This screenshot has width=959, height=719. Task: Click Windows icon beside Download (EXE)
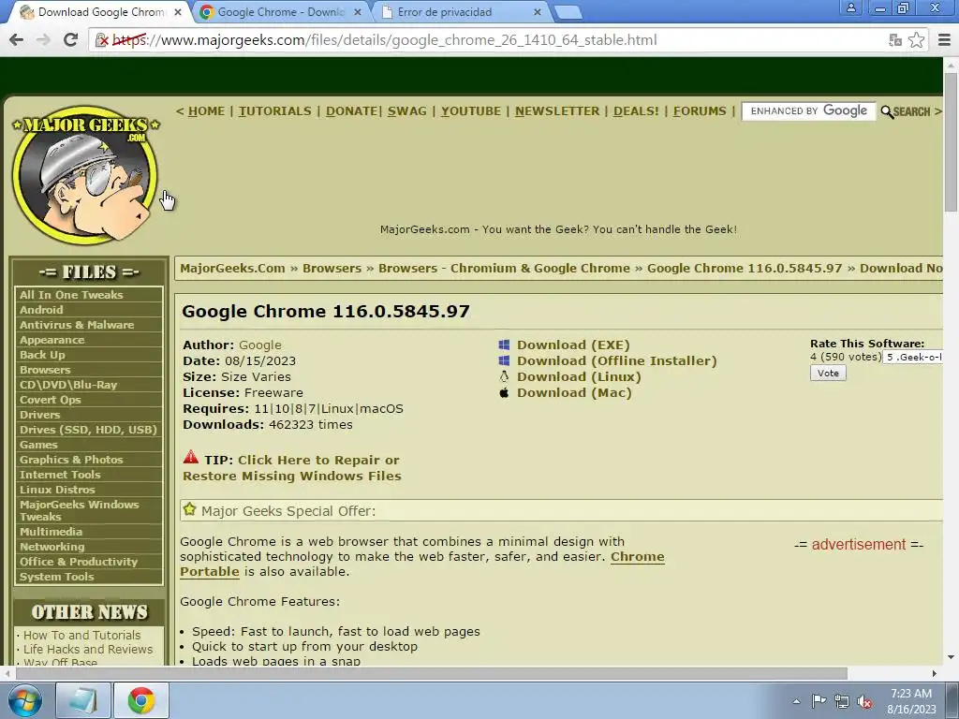pyautogui.click(x=504, y=345)
